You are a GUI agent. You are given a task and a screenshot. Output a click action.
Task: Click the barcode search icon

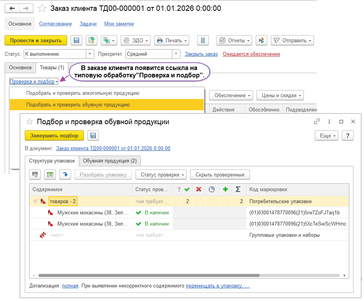[x=35, y=174]
